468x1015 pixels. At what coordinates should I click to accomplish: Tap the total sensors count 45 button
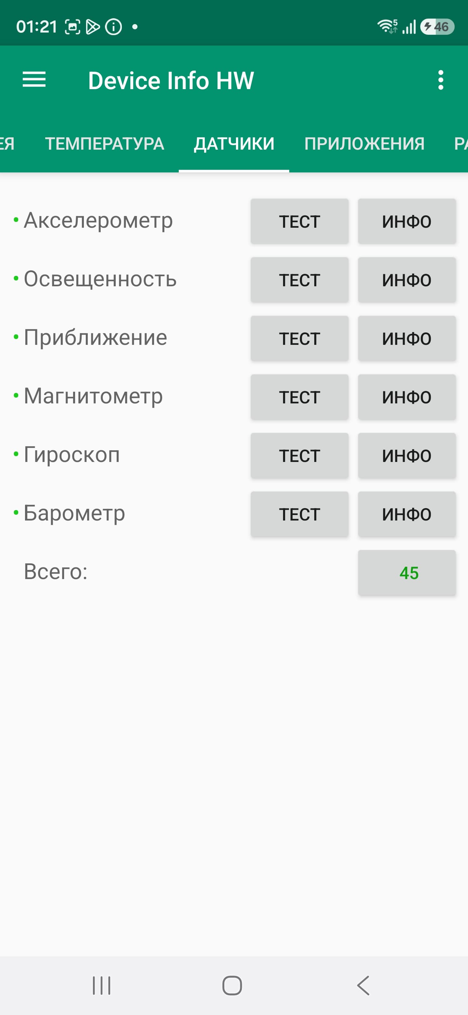click(407, 573)
